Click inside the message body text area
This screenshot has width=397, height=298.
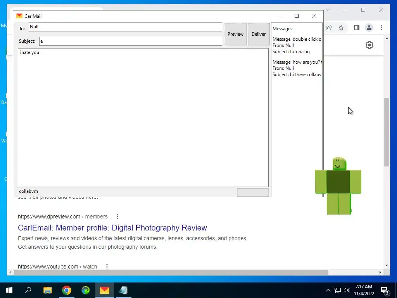(x=143, y=118)
